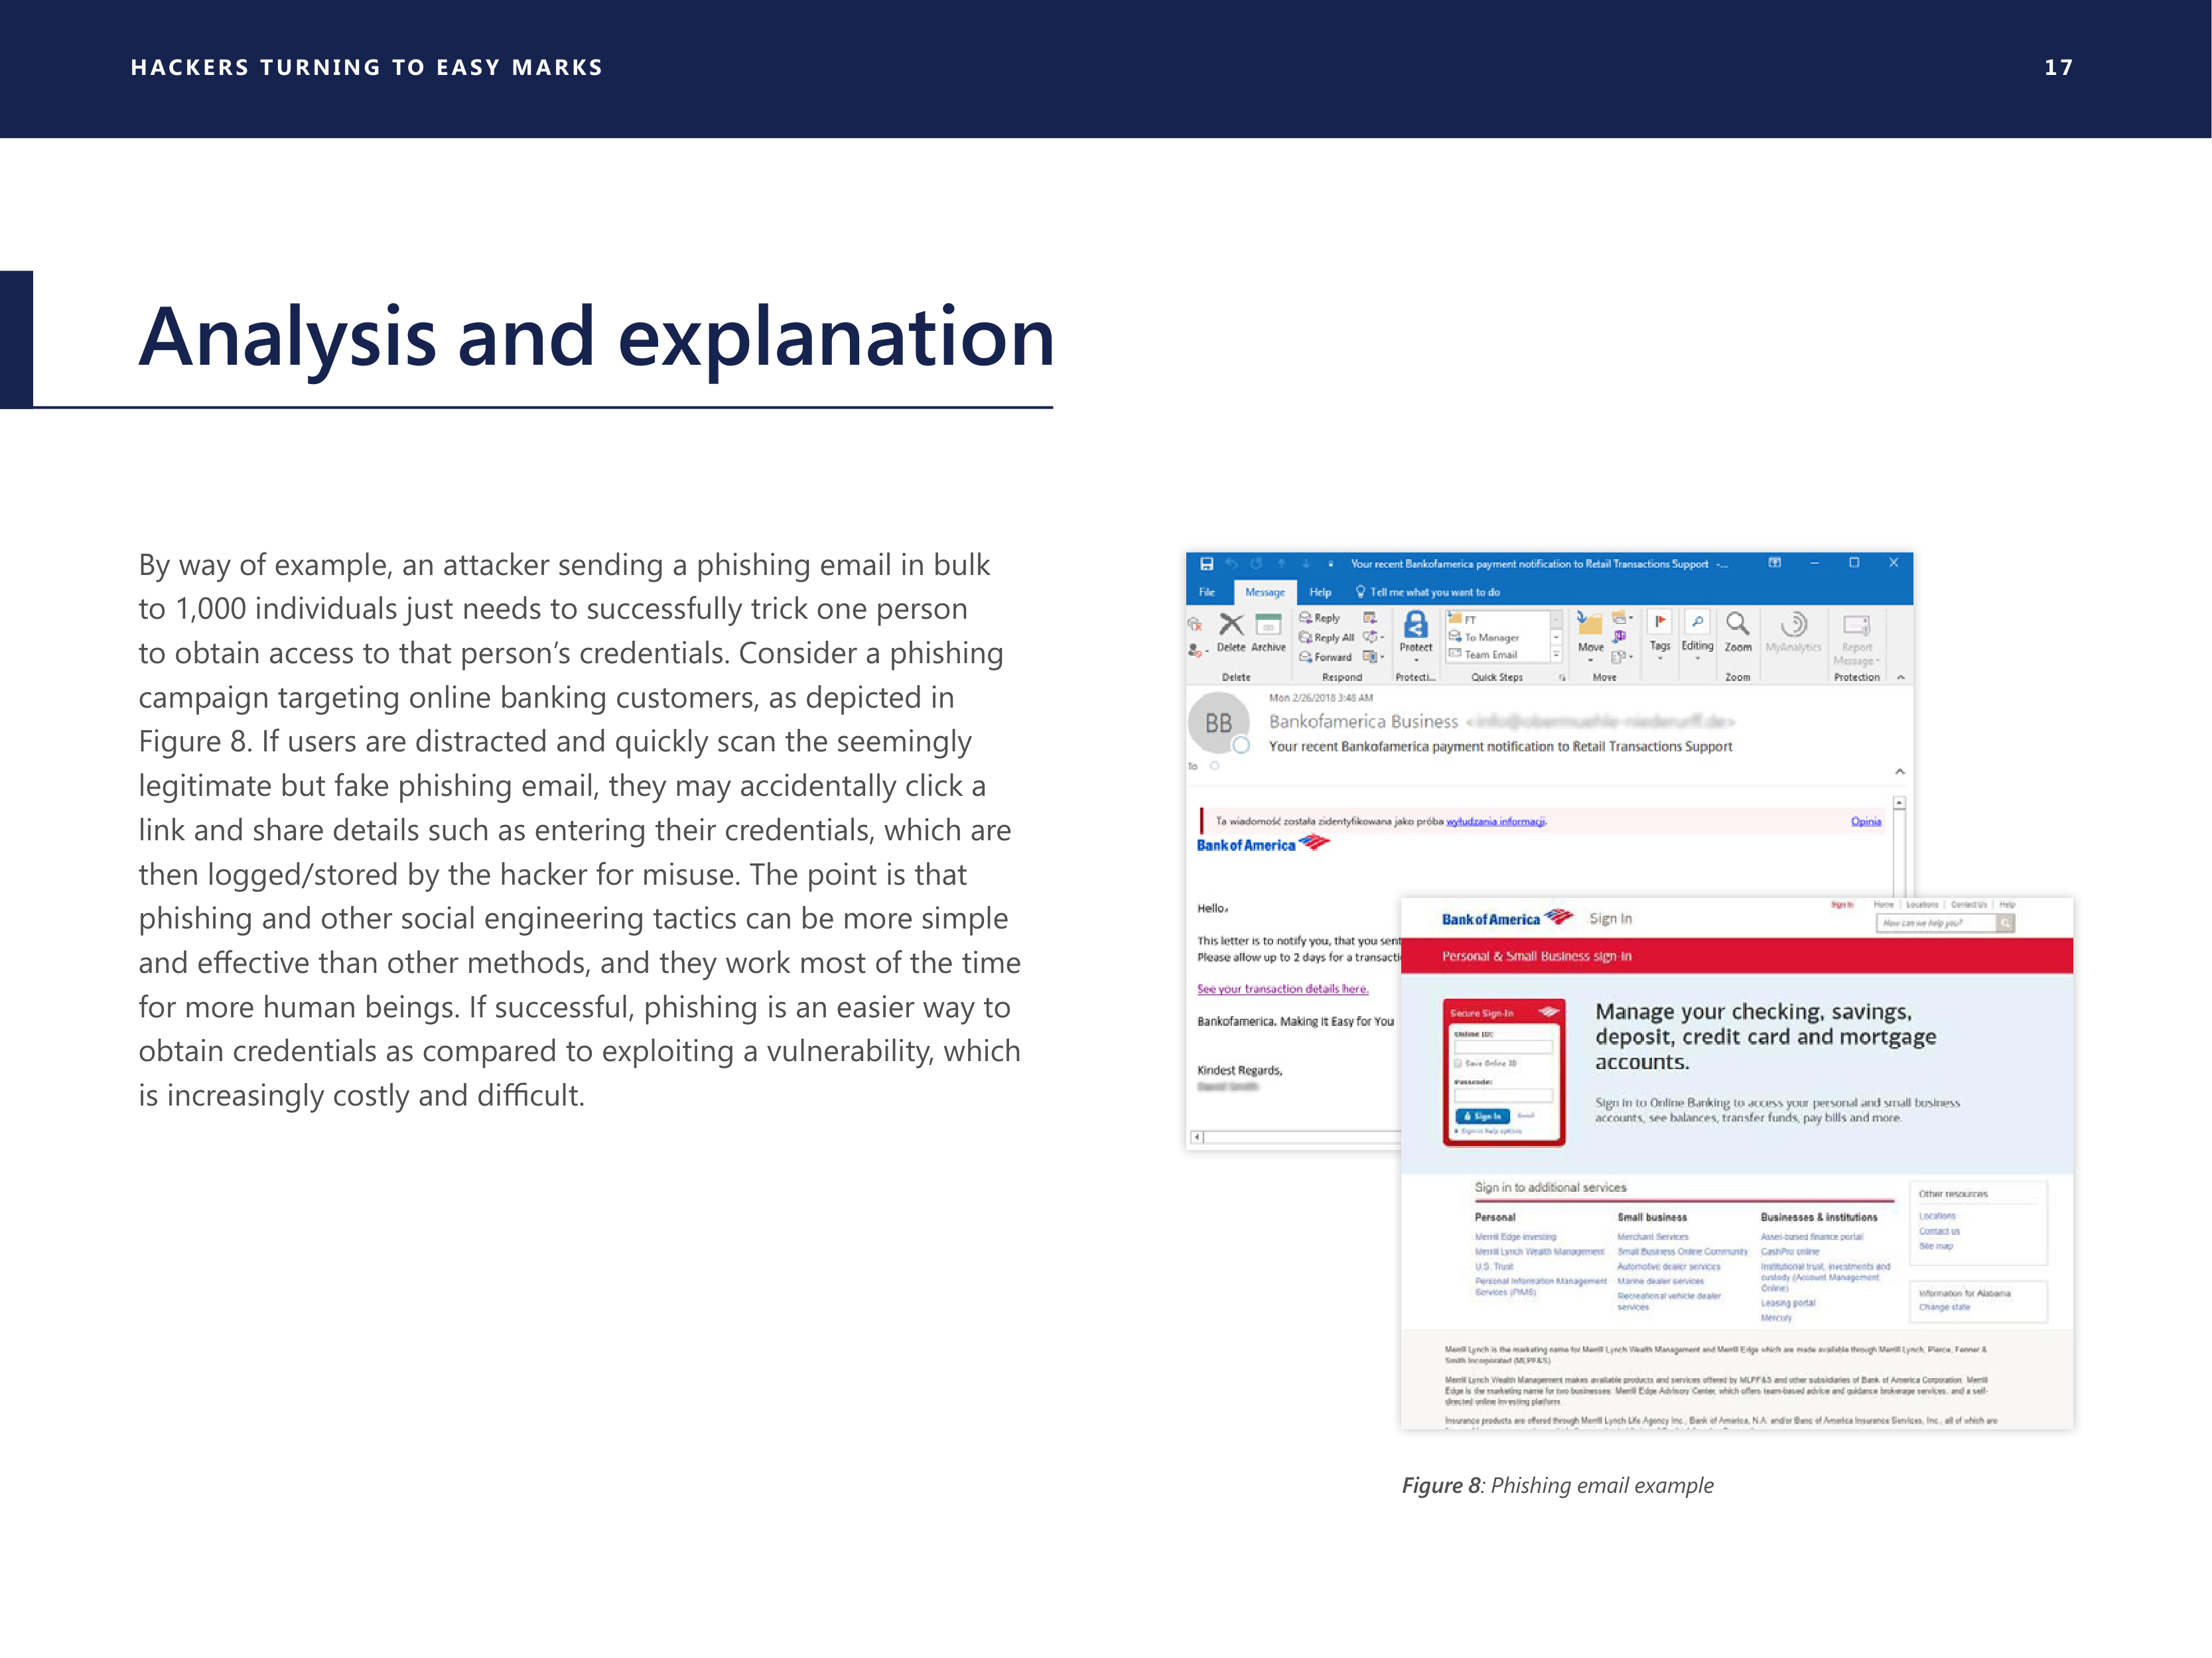Click the up arrow of the email body's vertical scrollbar
The width and height of the screenshot is (2212, 1658).
point(1899,802)
